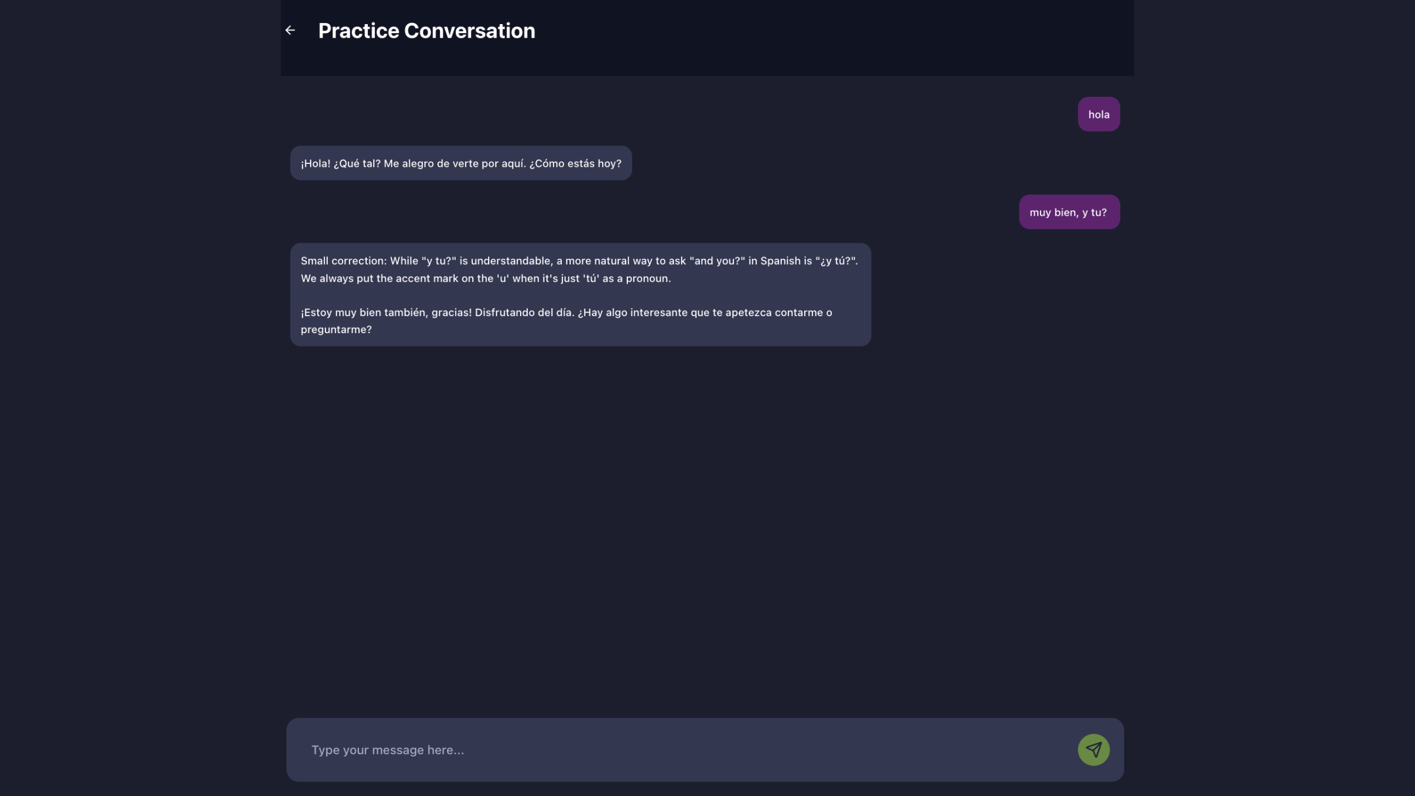Go back using the left arrow icon
Image resolution: width=1415 pixels, height=796 pixels.
(290, 30)
